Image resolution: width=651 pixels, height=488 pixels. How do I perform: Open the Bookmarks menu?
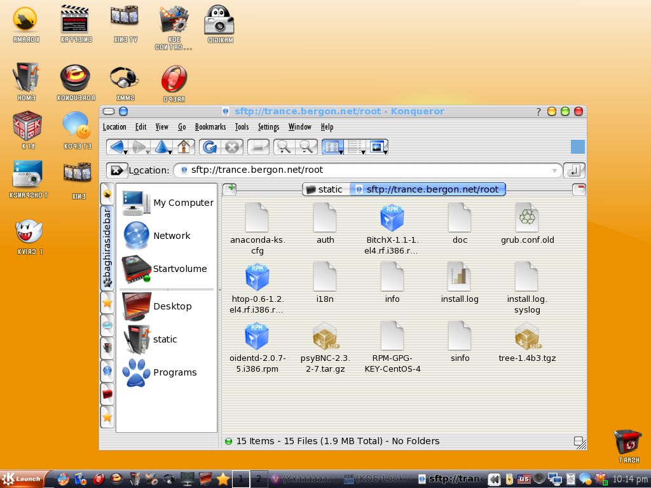click(210, 127)
